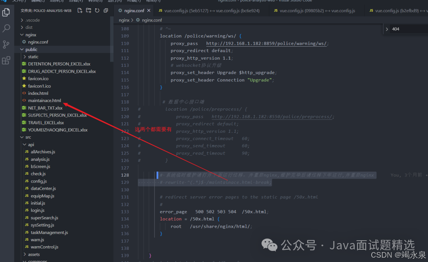The width and height of the screenshot is (428, 262).
Task: Select favicon.ico in explorer
Action: (x=38, y=79)
